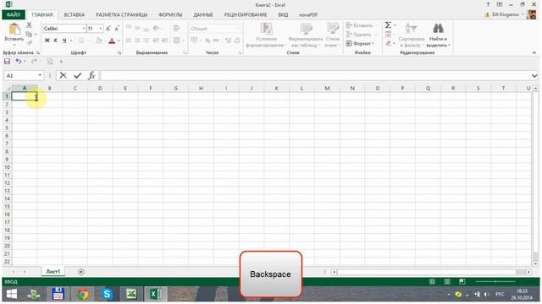Click the Cut scissors icon

point(29,25)
